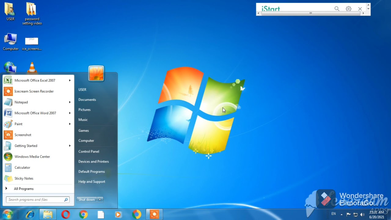Viewport: 391px width, 220px height.
Task: Click the Shut down button
Action: pyautogui.click(x=87, y=200)
